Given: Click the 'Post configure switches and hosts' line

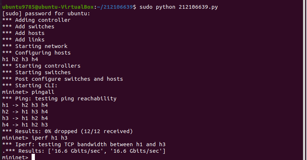Looking at the screenshot, I should click(69, 79).
